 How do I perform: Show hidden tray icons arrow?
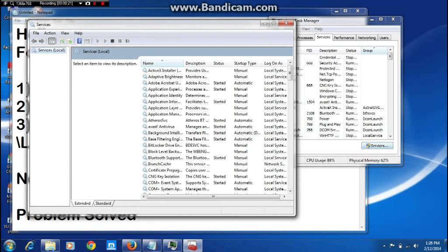[x=384, y=246]
